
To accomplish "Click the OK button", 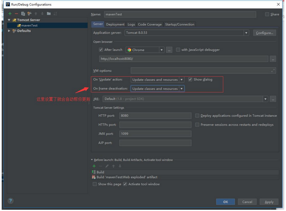I will pos(225,202).
